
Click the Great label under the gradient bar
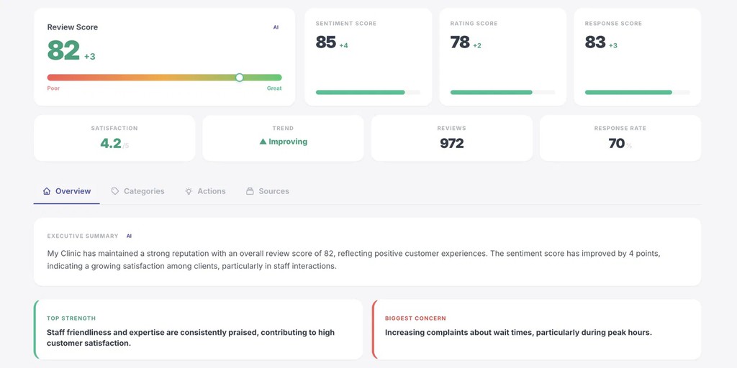pyautogui.click(x=274, y=88)
